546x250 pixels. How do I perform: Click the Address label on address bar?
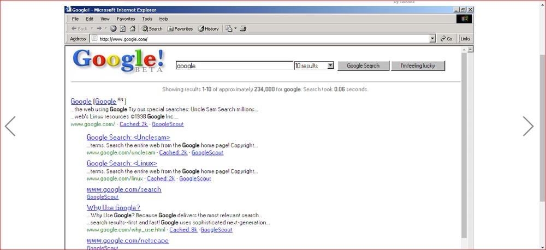tap(78, 39)
